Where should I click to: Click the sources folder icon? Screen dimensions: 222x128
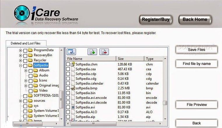coord(30,101)
